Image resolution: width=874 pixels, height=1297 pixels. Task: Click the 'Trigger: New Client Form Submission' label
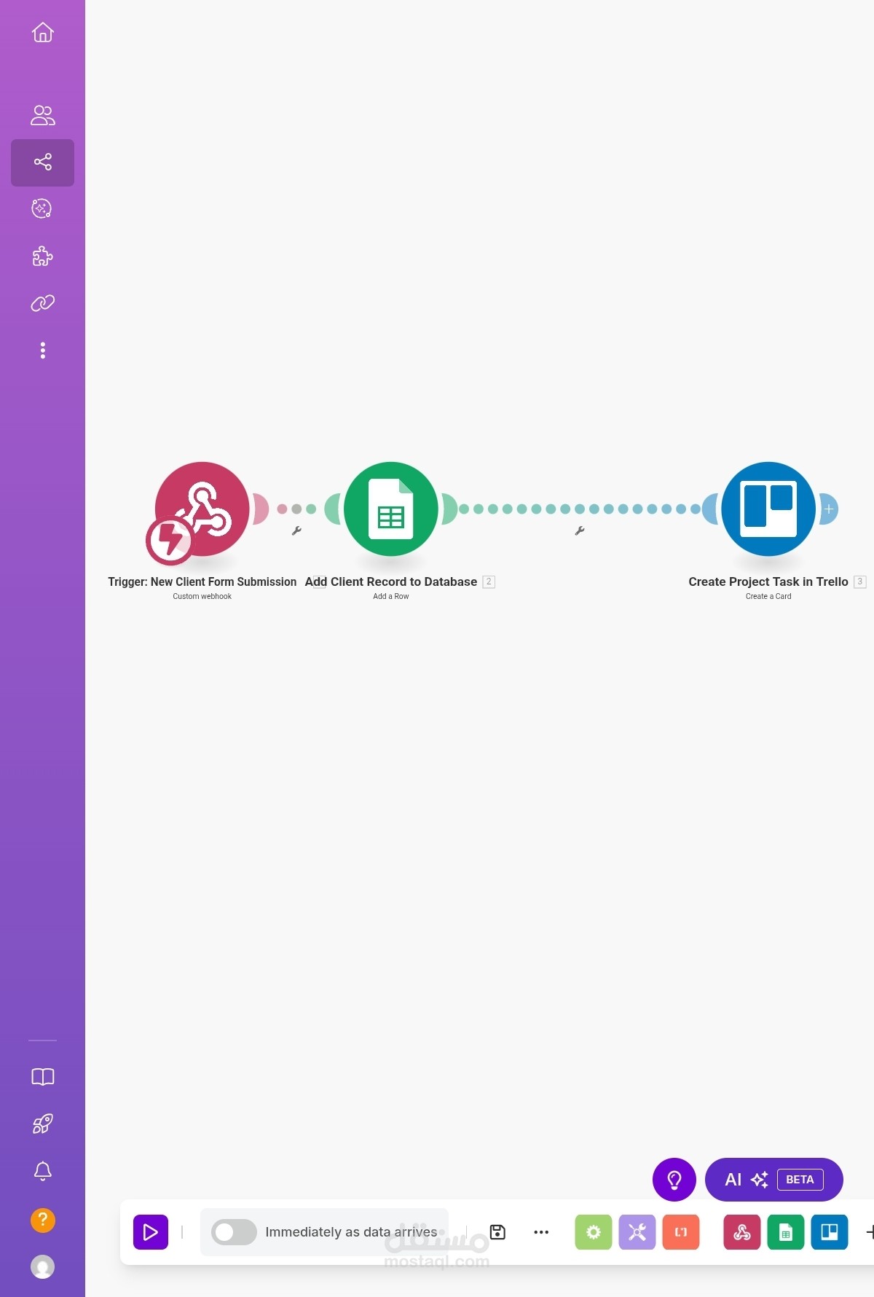click(202, 581)
